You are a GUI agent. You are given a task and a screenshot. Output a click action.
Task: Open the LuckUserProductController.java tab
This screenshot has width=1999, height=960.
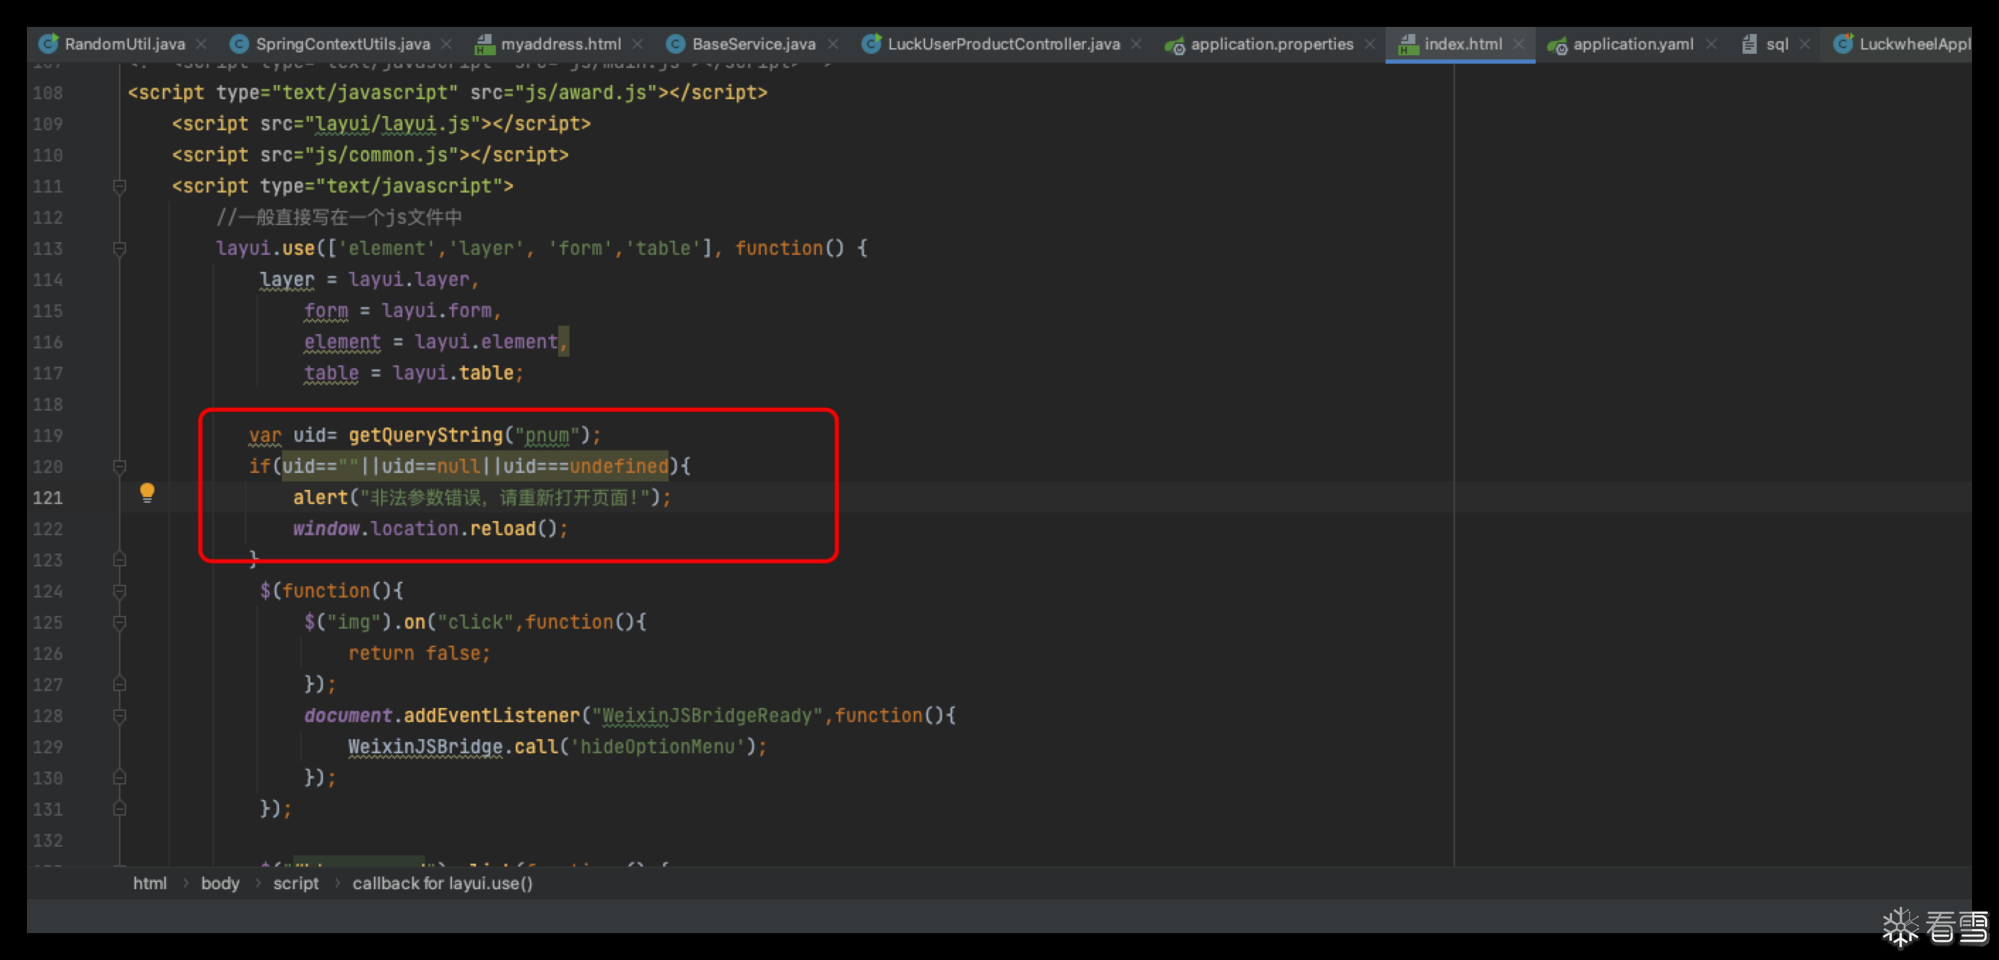(x=1003, y=44)
